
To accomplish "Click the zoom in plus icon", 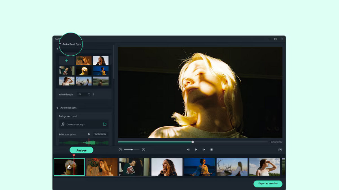I will pyautogui.click(x=144, y=150).
